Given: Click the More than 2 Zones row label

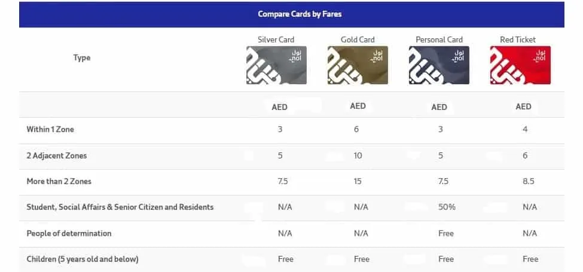Looking at the screenshot, I should [59, 181].
